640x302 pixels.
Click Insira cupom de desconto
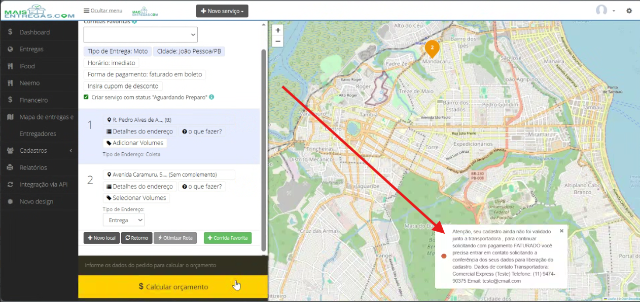123,86
